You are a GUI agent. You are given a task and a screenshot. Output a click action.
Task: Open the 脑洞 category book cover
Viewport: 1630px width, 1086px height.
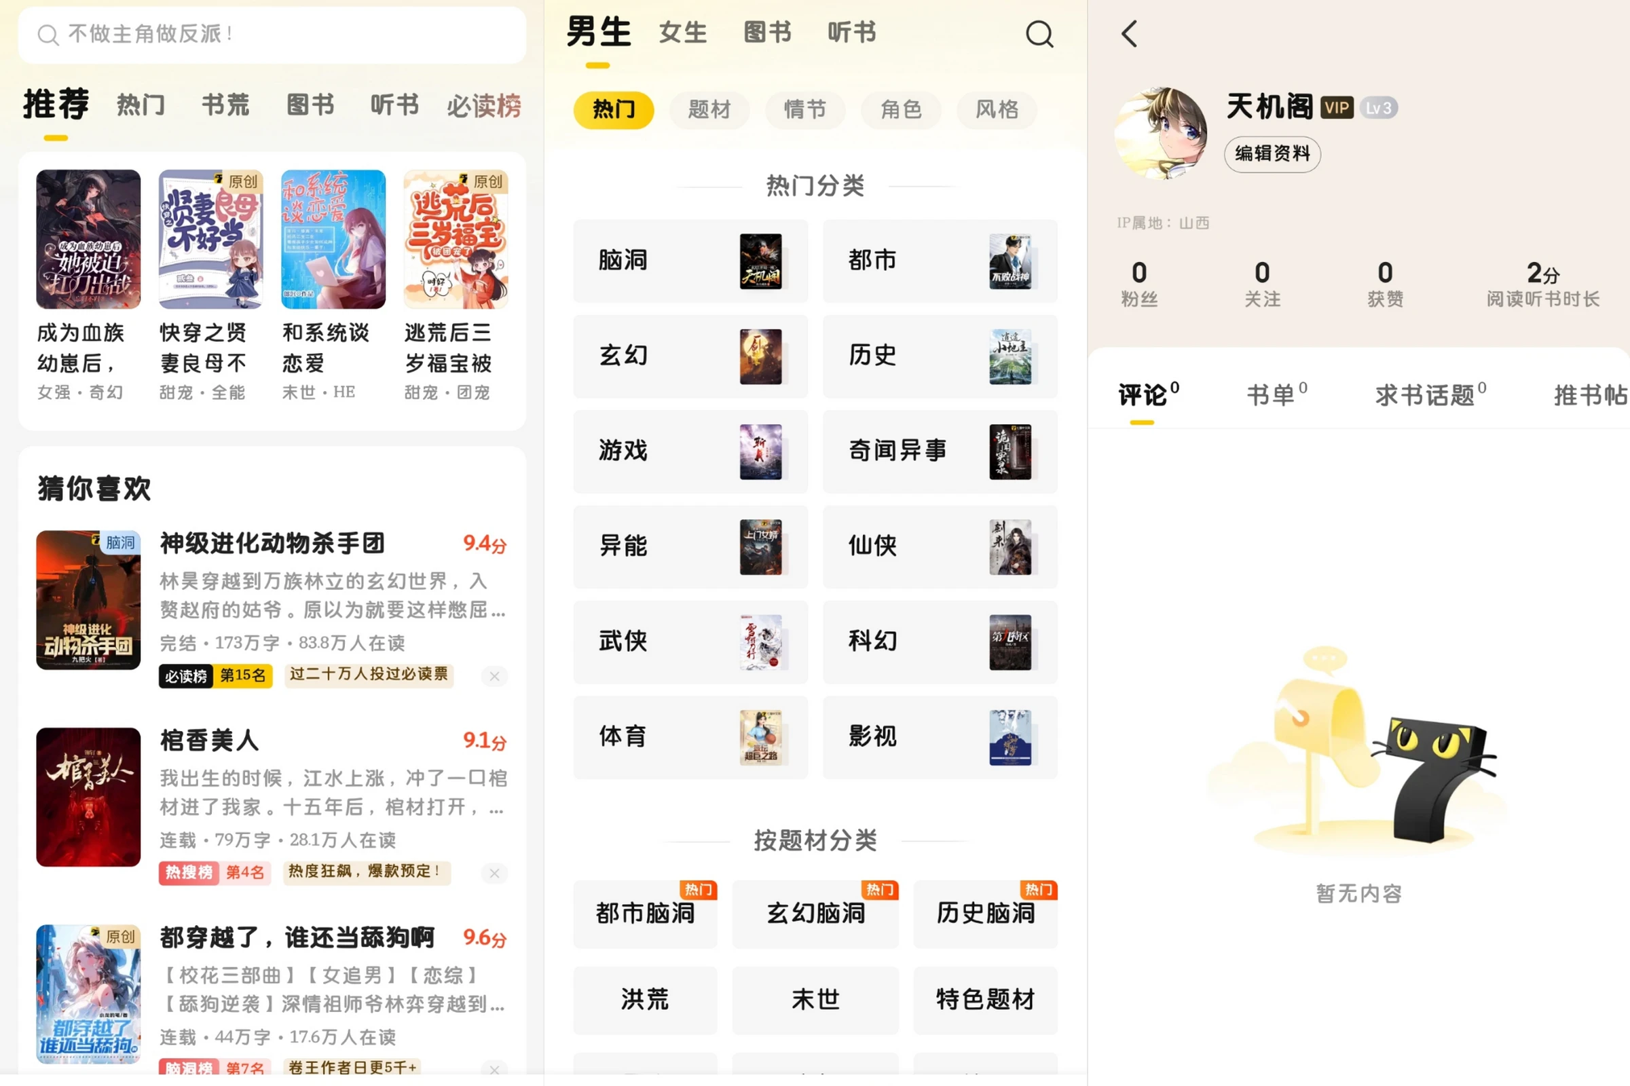coord(760,261)
